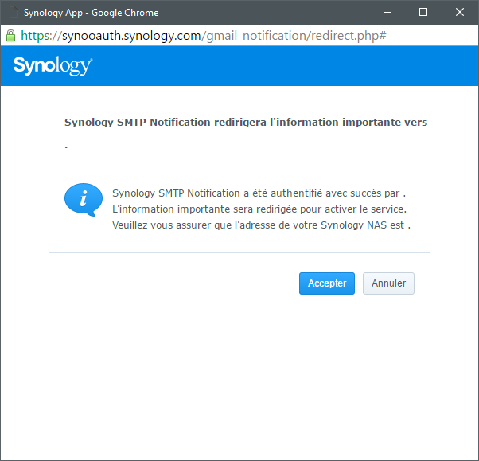The image size is (479, 461).
Task: Click the 'L'information importante sera redirigée' line
Action: pyautogui.click(x=259, y=209)
